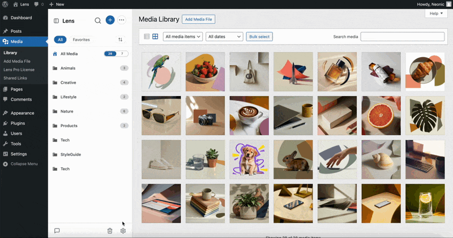This screenshot has width=453, height=238.
Task: Open Pages menu item
Action: (x=16, y=89)
